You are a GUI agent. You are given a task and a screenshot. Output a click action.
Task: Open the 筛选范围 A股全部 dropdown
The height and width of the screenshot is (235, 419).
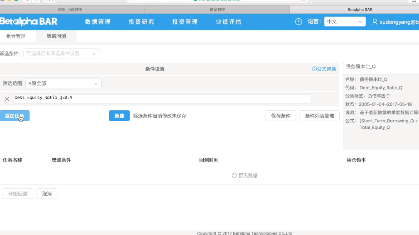(63, 83)
